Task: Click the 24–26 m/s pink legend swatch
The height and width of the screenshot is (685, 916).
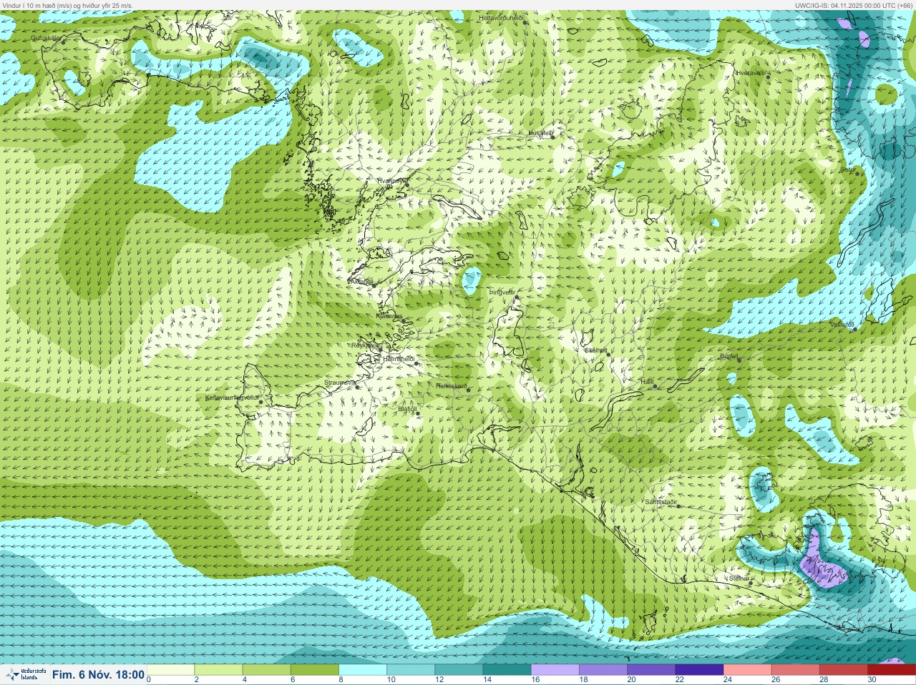Action: coord(747,670)
